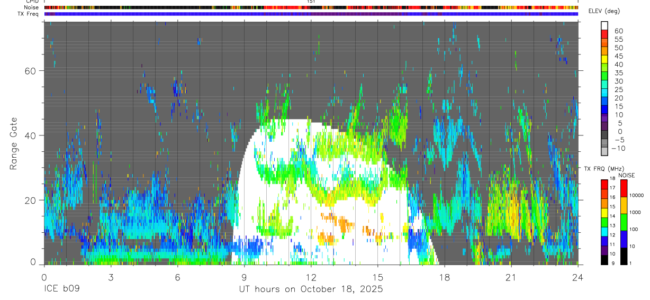Image resolution: width=650 pixels, height=300 pixels.
Task: Click the x-axis tick label '6'
Action: 177,277
